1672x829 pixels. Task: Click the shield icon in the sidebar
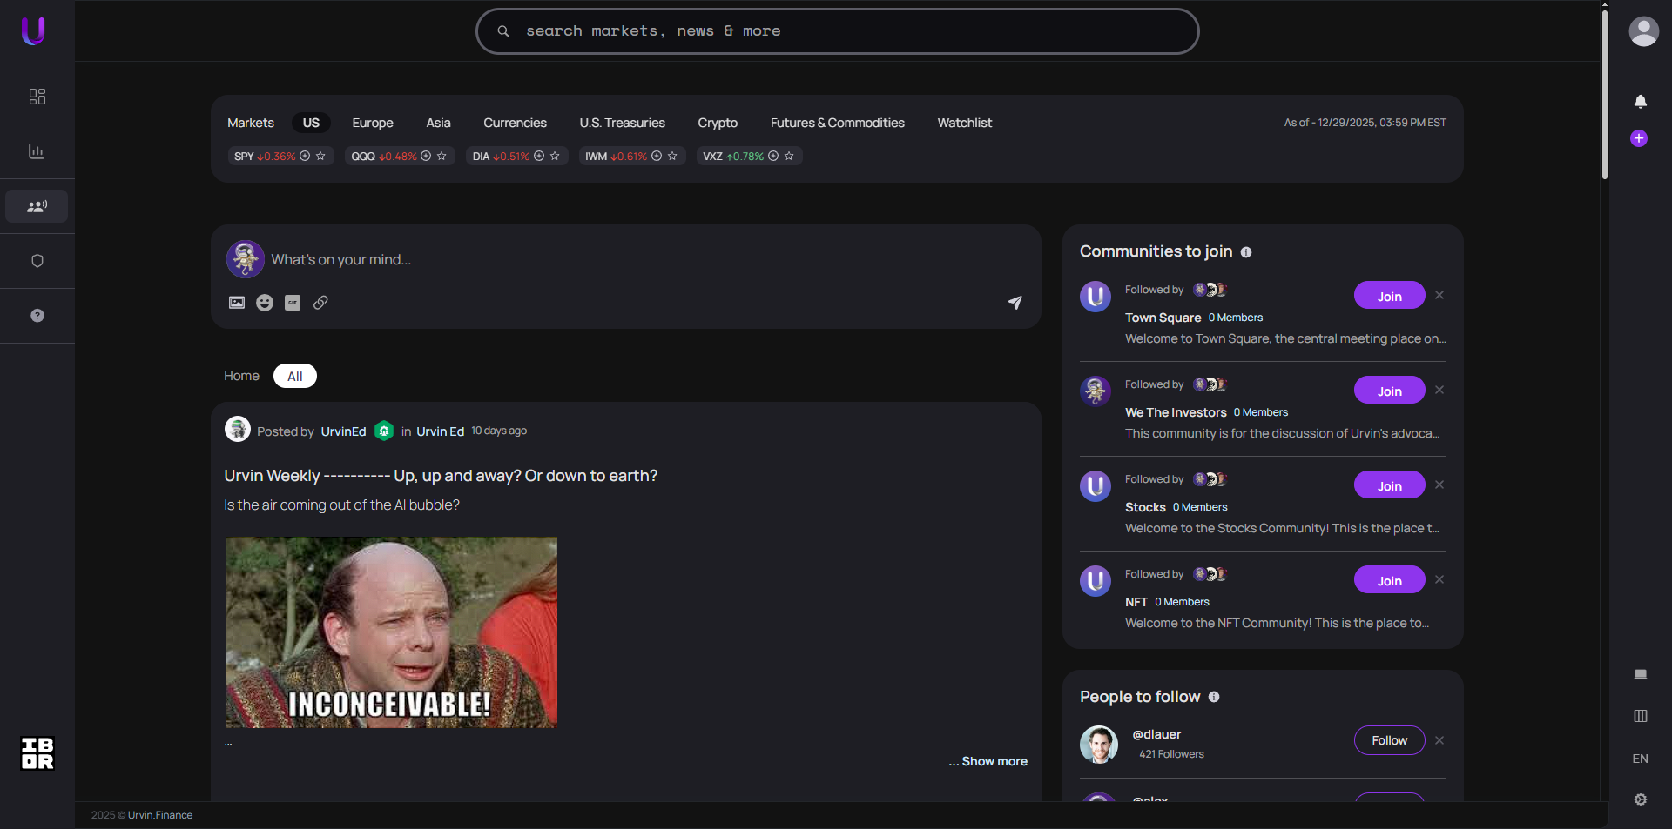36,260
